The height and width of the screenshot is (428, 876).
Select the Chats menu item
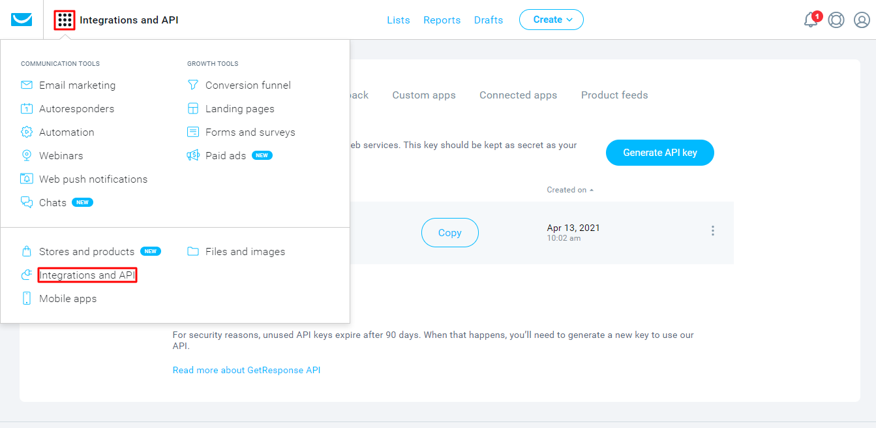pyautogui.click(x=53, y=203)
